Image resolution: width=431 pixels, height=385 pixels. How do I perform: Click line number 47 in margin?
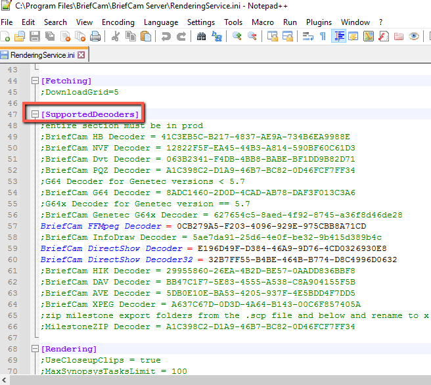click(x=12, y=114)
